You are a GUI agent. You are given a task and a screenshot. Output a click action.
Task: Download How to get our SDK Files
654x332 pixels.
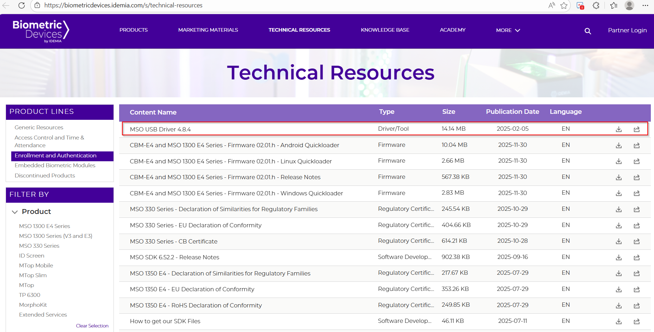click(619, 321)
